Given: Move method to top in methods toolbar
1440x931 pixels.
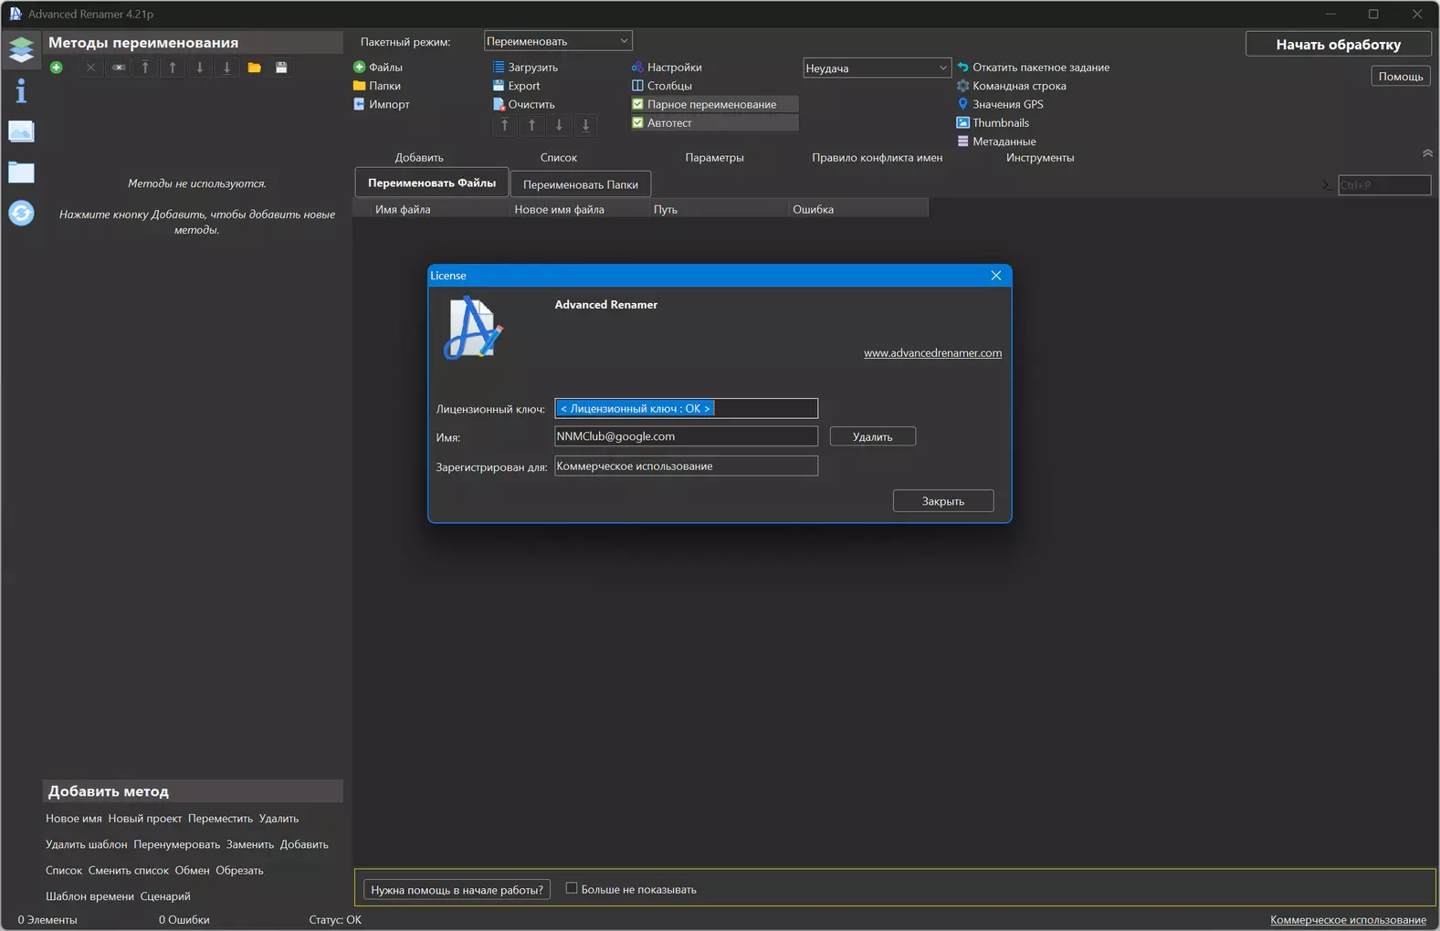Looking at the screenshot, I should pyautogui.click(x=145, y=68).
